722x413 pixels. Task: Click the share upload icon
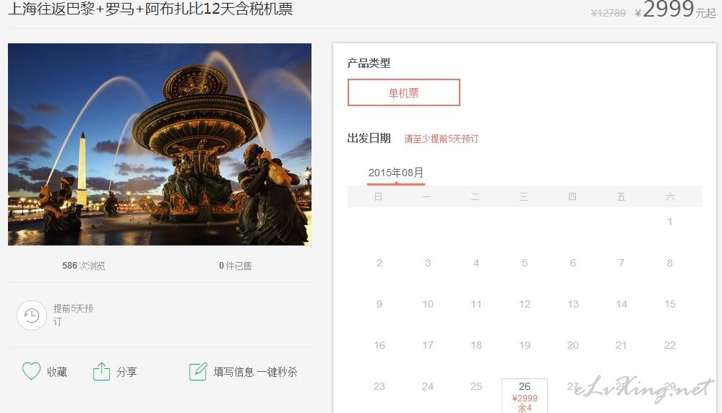101,371
